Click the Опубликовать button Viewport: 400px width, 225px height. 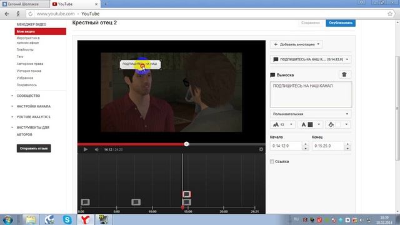click(340, 22)
